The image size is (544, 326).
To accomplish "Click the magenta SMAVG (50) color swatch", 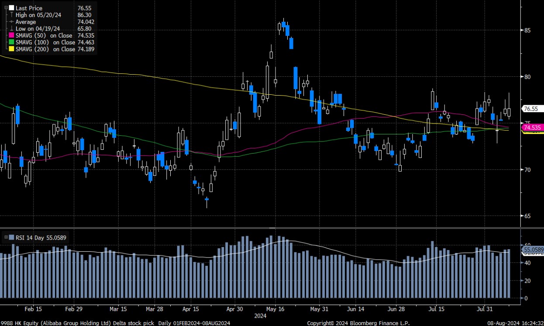I will click(11, 35).
